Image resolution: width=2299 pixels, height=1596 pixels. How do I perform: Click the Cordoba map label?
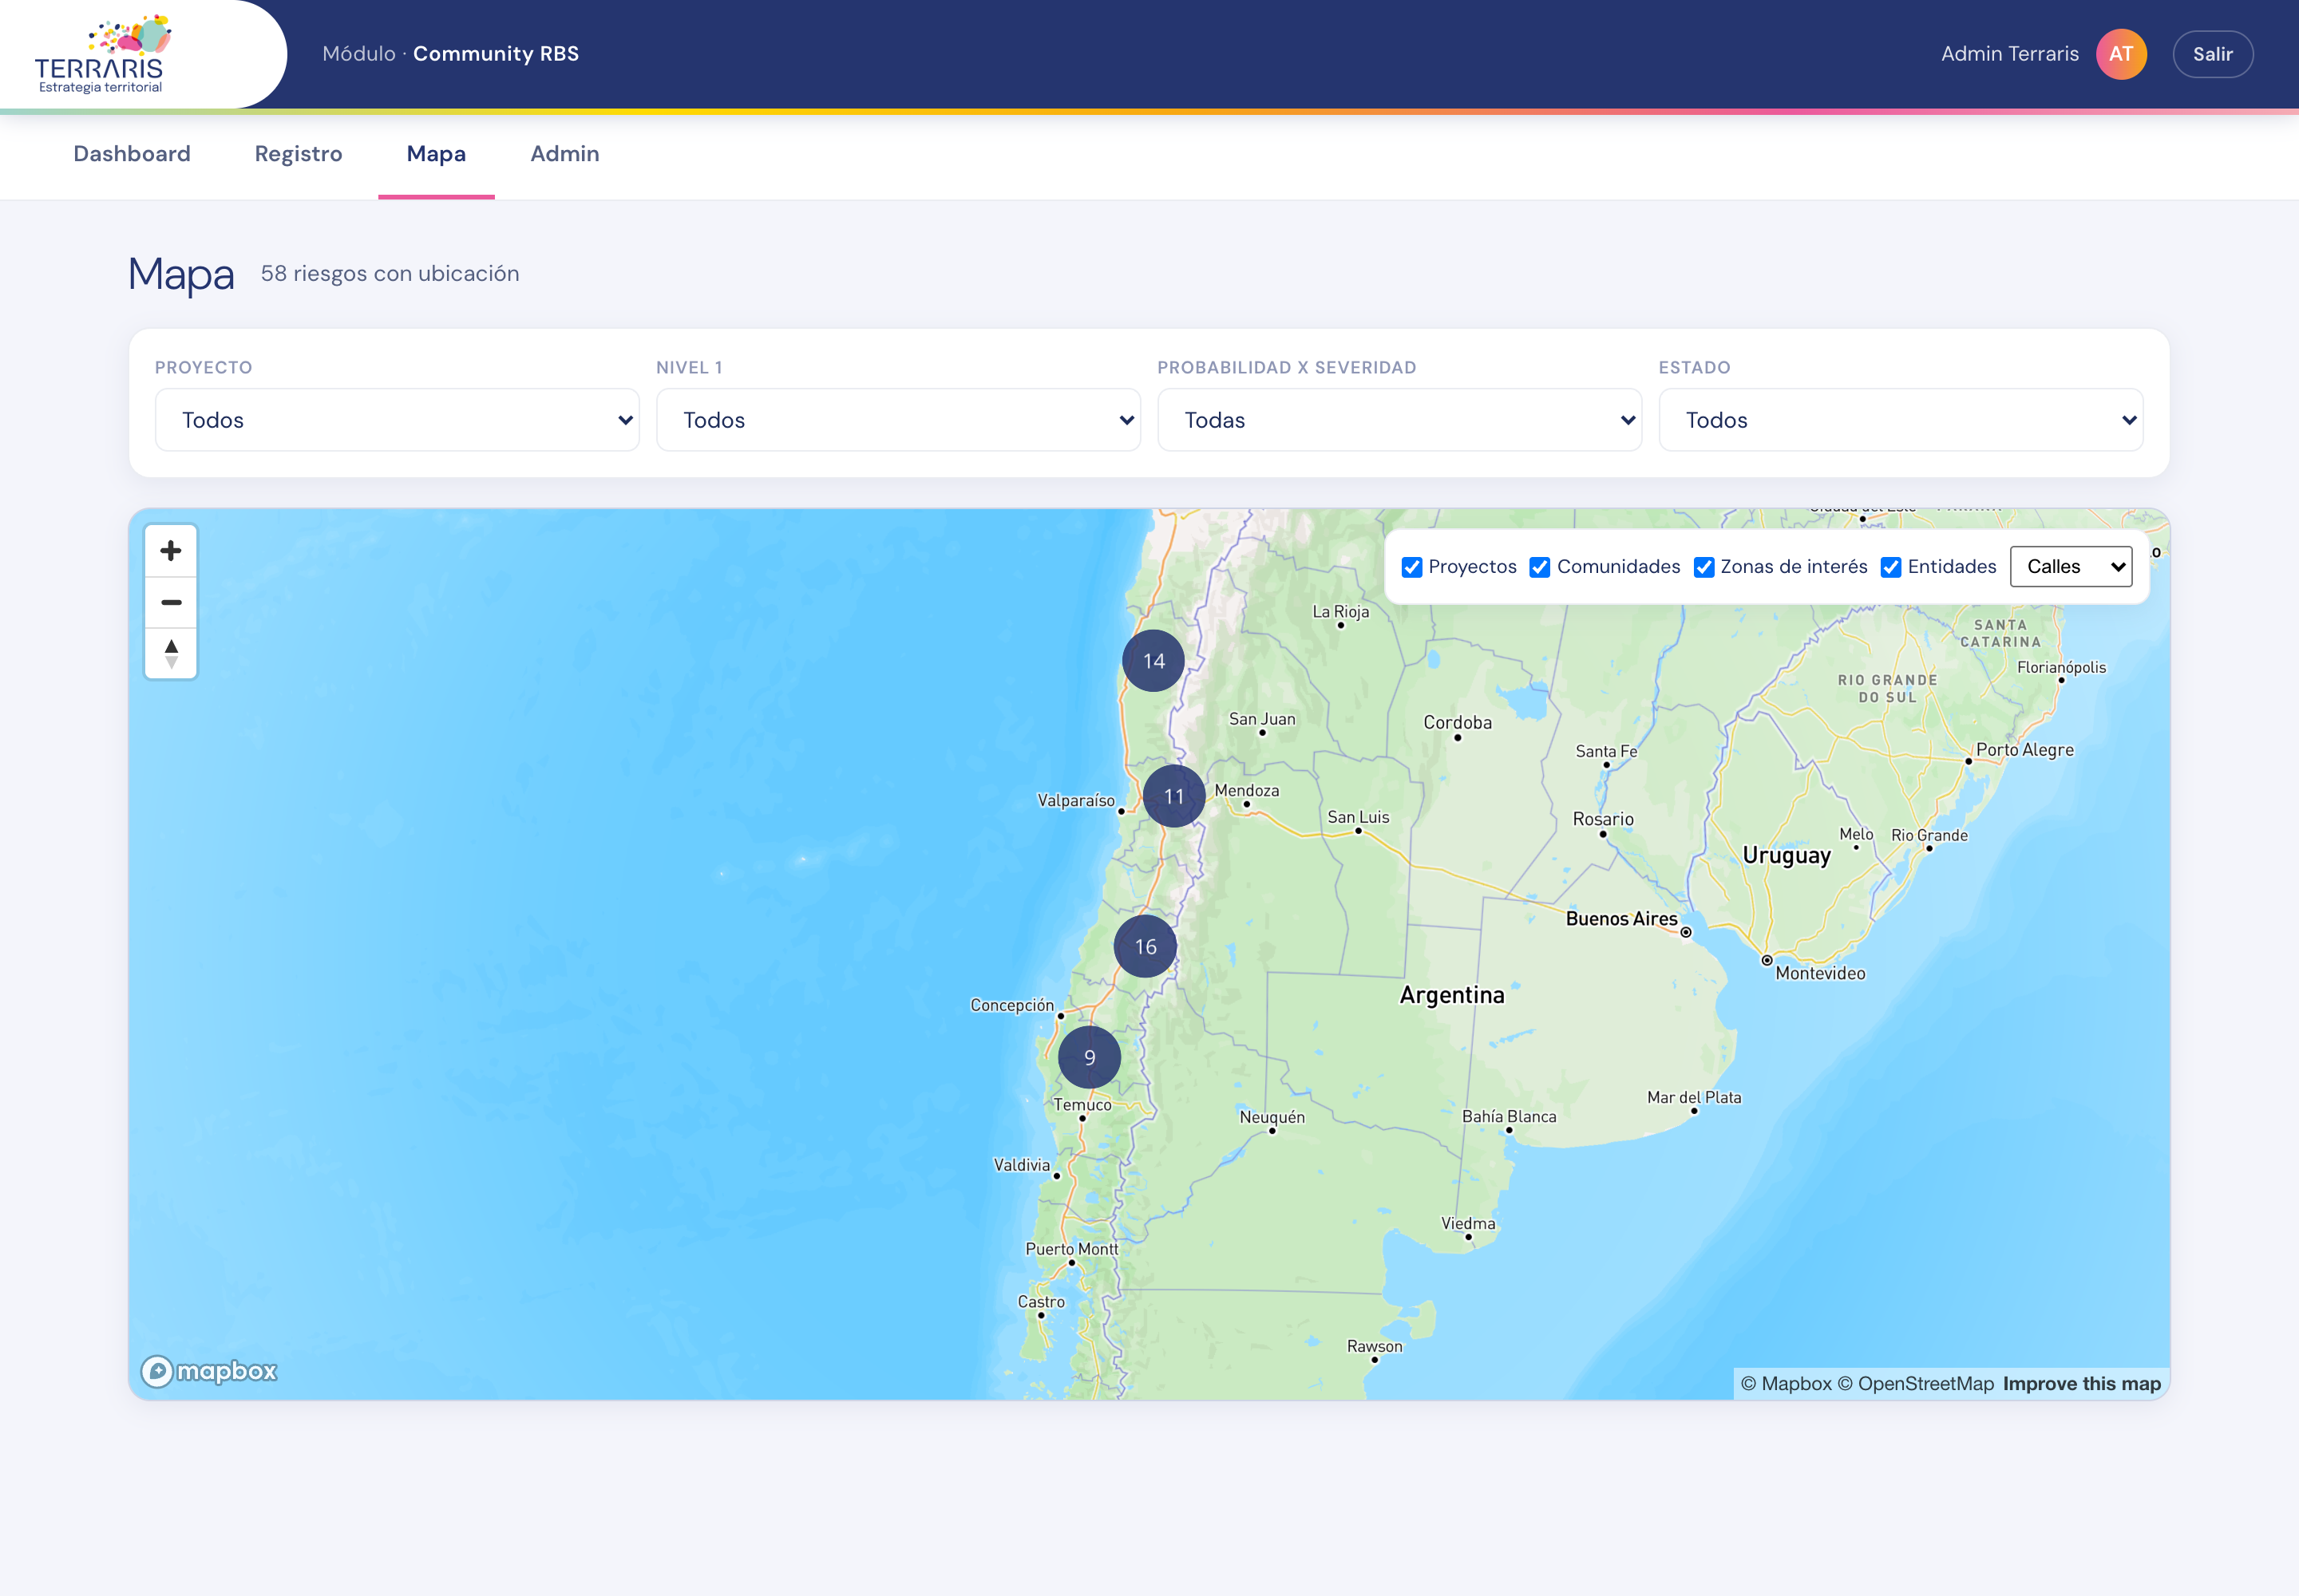point(1458,723)
